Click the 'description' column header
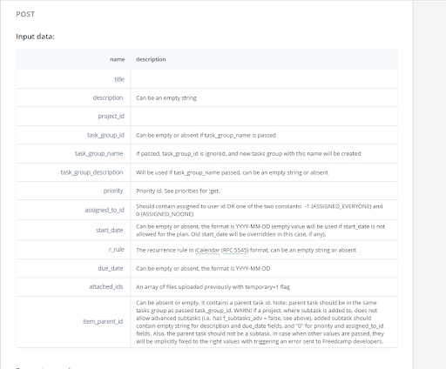The image size is (446, 369). pyautogui.click(x=151, y=59)
